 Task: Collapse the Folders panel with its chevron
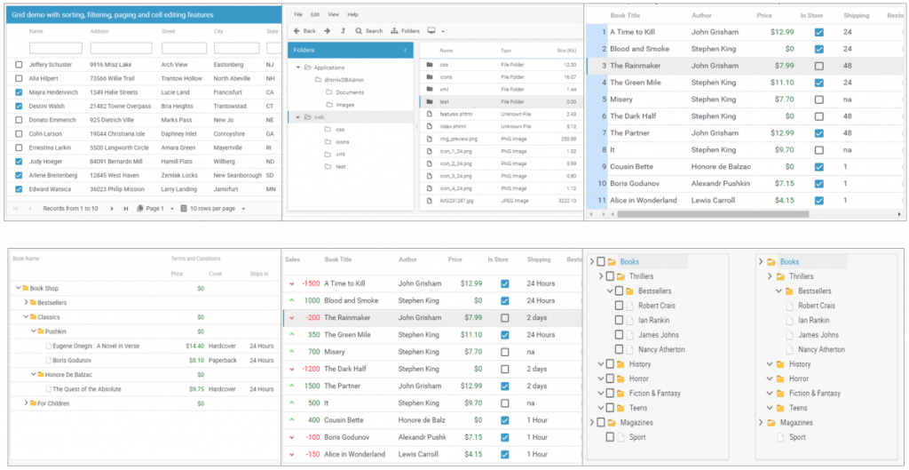tap(405, 51)
